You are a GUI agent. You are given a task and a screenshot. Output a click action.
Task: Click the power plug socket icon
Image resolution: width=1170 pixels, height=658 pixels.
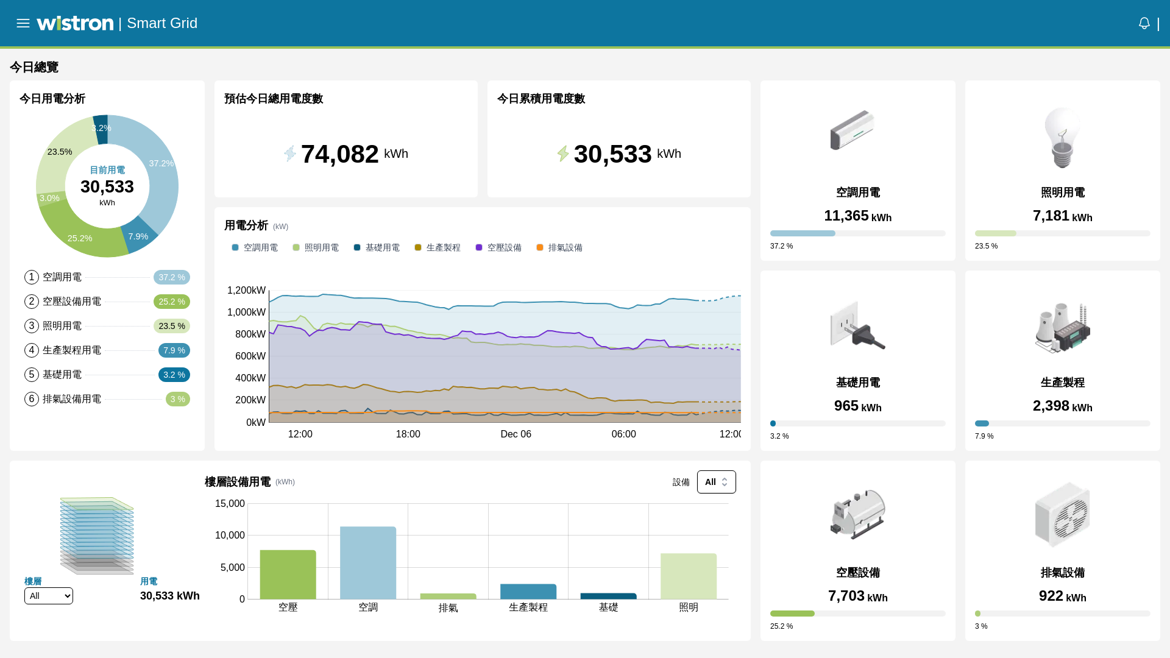point(857,325)
